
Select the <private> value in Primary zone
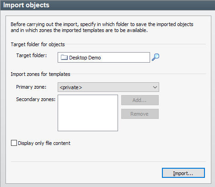pos(71,87)
